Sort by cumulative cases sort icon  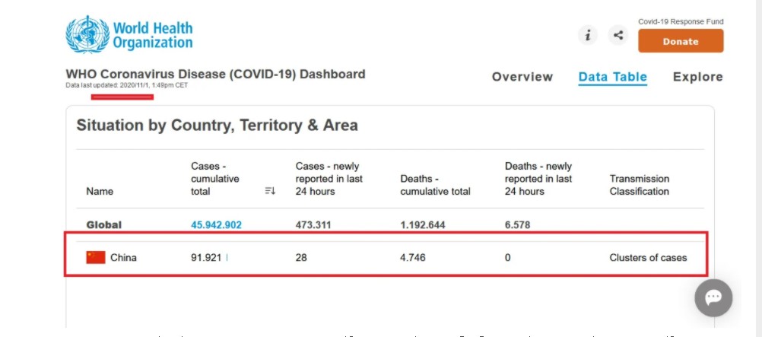click(x=270, y=191)
